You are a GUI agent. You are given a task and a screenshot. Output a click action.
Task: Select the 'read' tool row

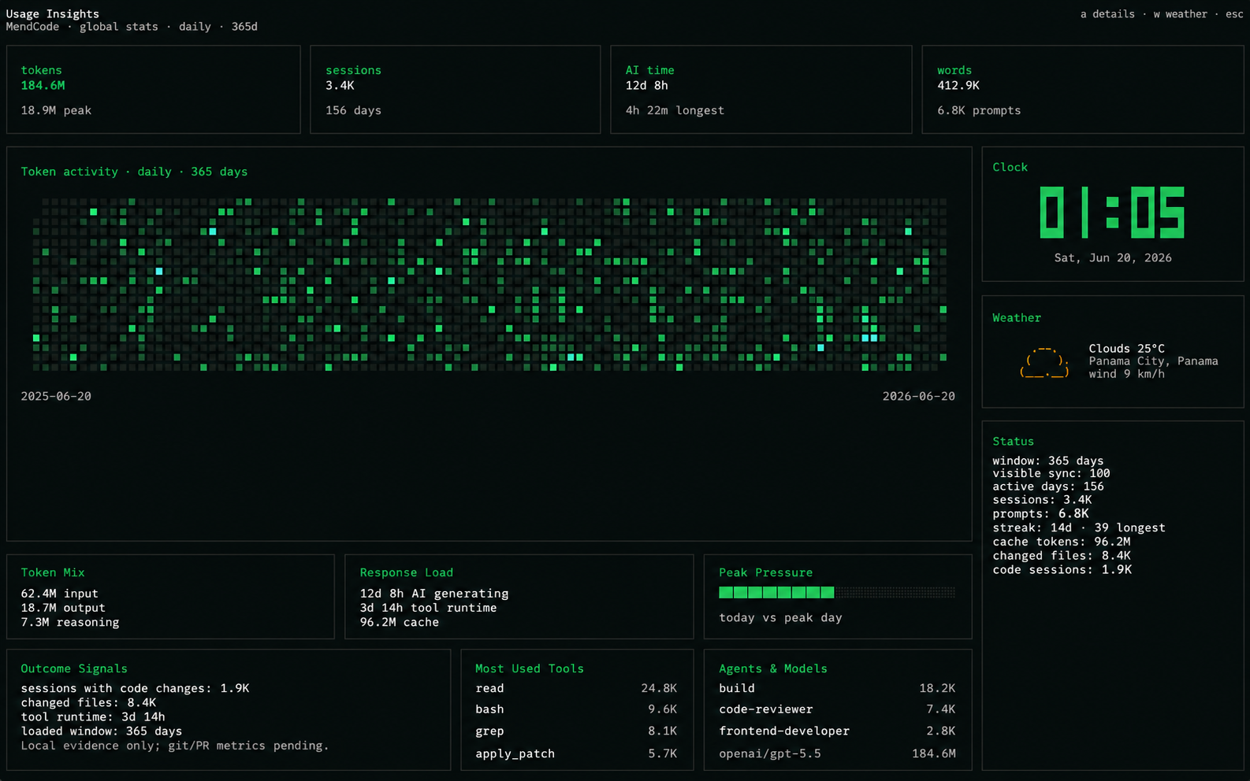(576, 688)
